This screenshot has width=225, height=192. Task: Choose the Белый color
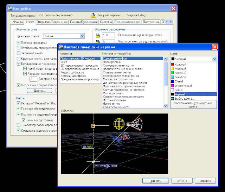[193, 90]
